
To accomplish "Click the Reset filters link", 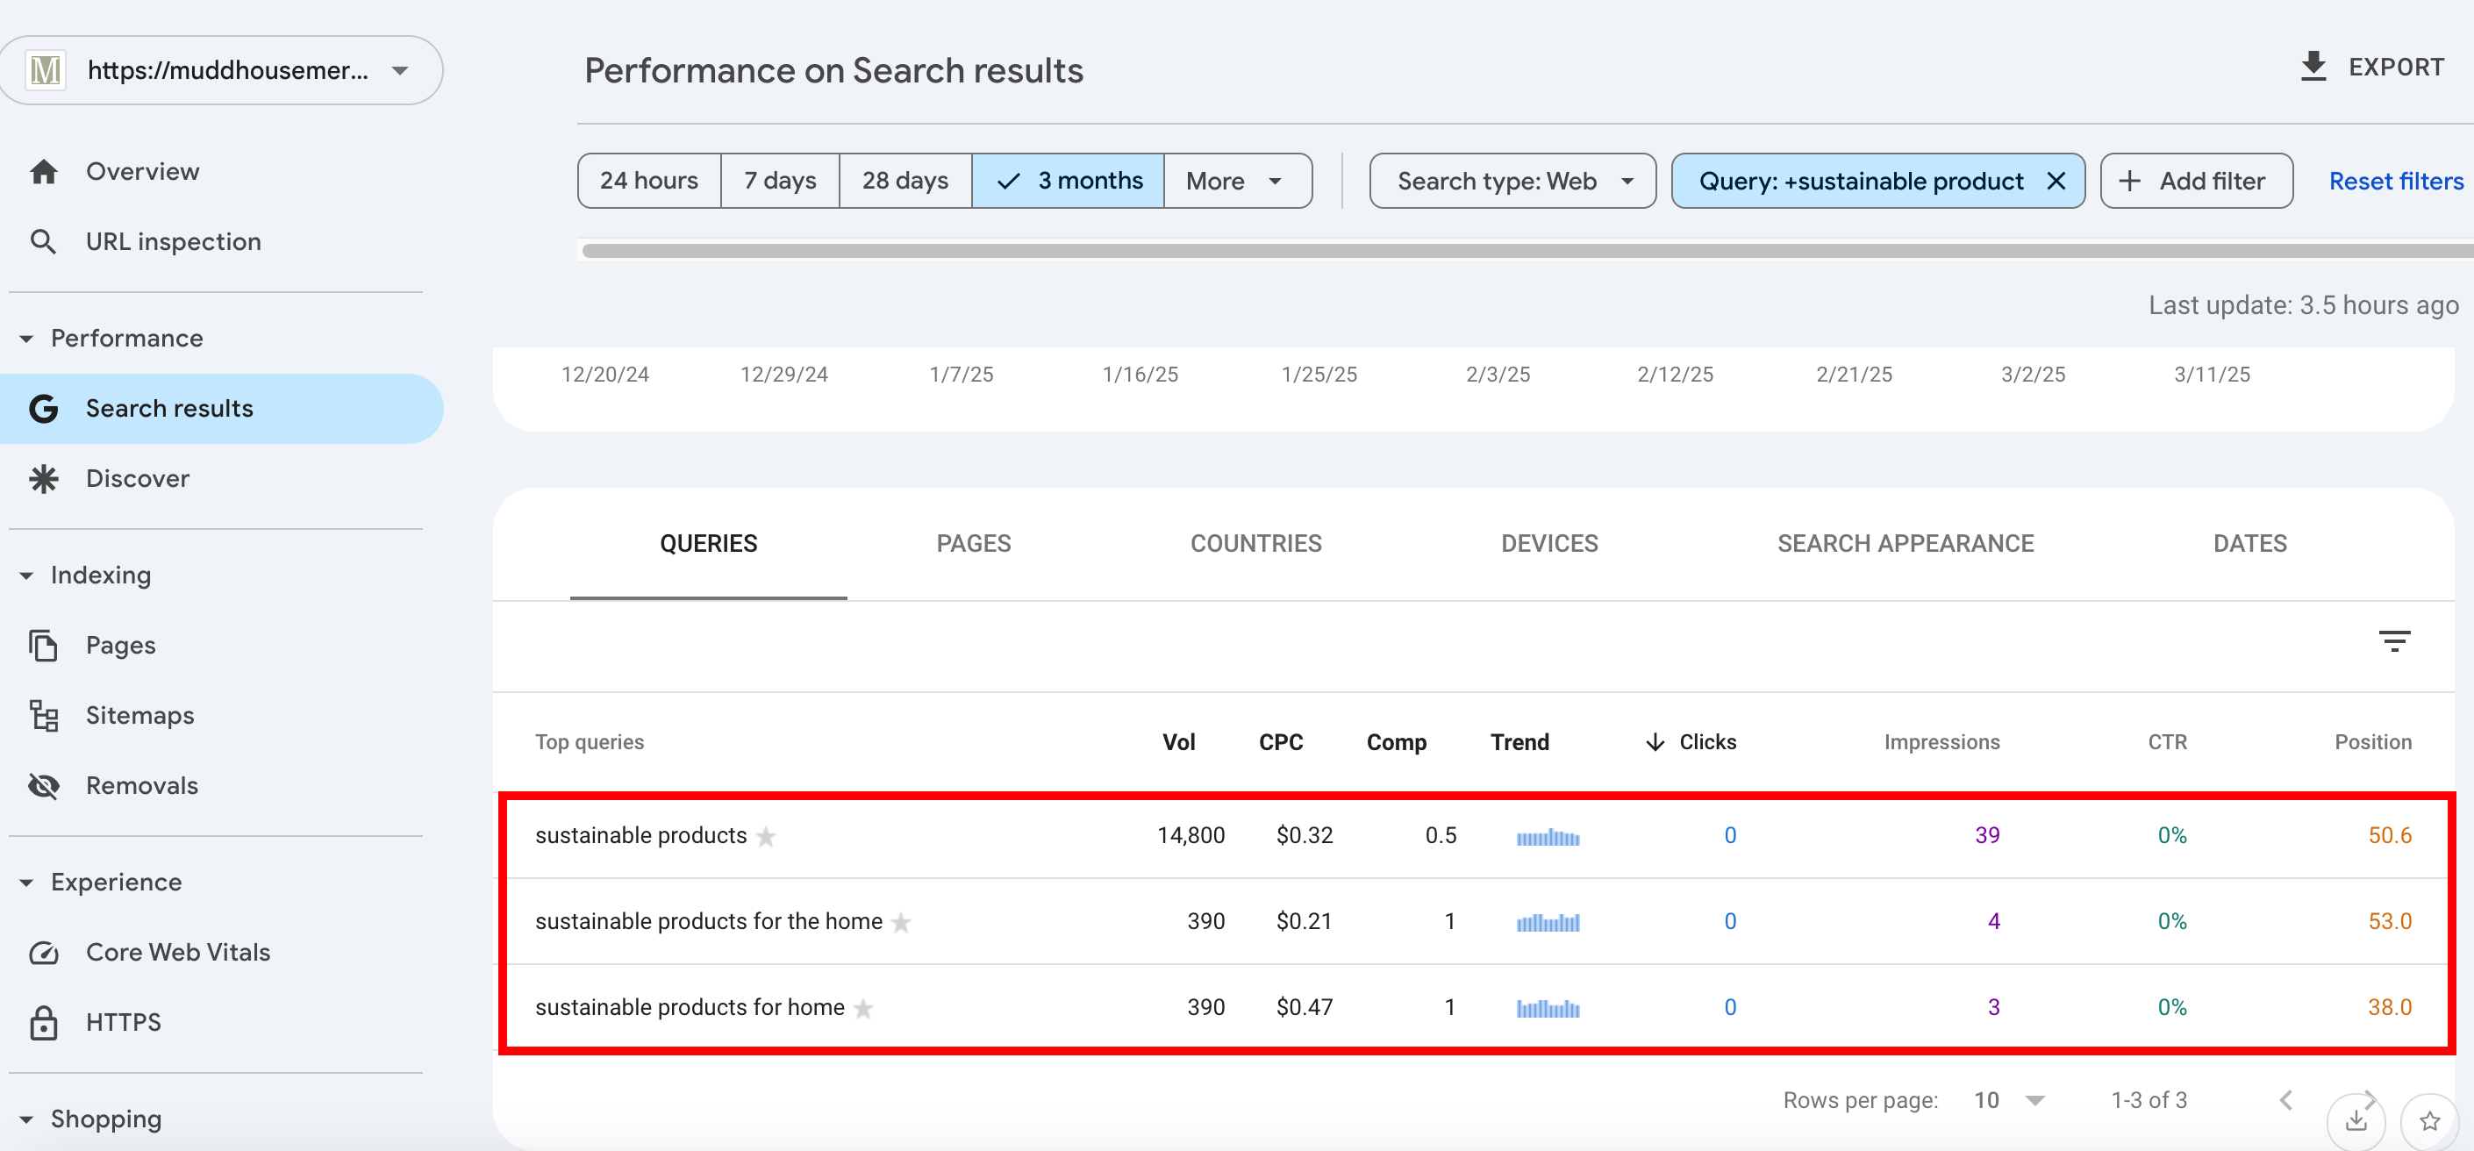I will point(2395,181).
